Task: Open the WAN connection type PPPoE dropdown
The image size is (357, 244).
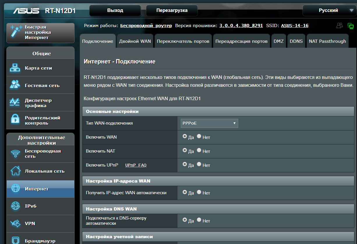Action: [x=209, y=123]
